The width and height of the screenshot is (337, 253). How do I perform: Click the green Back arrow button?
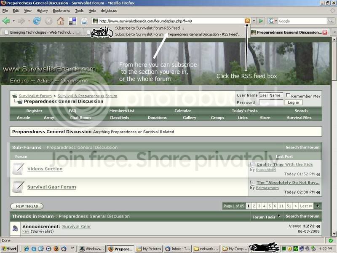pos(6,21)
